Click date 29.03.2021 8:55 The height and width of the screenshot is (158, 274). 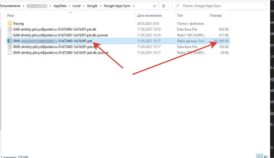pos(148,24)
